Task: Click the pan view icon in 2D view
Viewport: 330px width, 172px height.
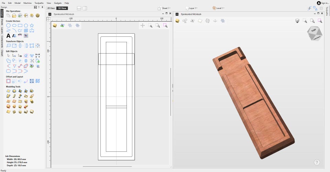Action: click(x=143, y=25)
